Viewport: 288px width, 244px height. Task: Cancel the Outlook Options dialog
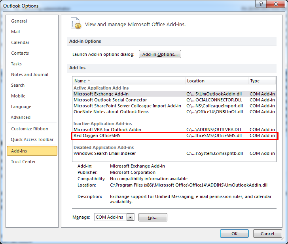[x=267, y=234]
